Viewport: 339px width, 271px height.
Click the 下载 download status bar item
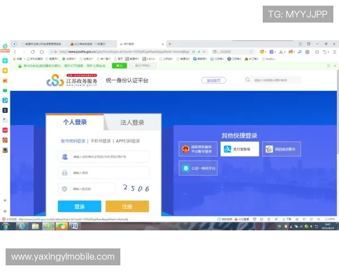click(x=287, y=219)
